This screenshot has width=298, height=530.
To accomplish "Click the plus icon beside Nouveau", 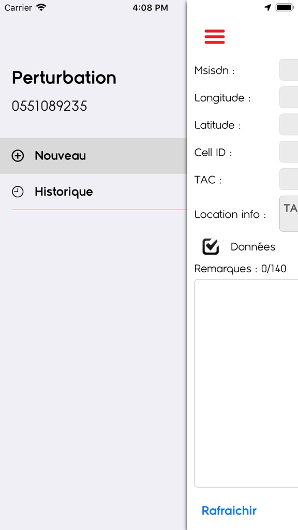I will (18, 156).
